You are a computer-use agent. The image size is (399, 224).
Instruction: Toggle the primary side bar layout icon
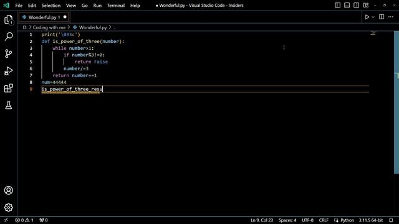pos(337,6)
